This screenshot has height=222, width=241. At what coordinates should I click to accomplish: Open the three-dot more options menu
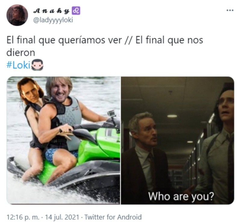pyautogui.click(x=230, y=11)
